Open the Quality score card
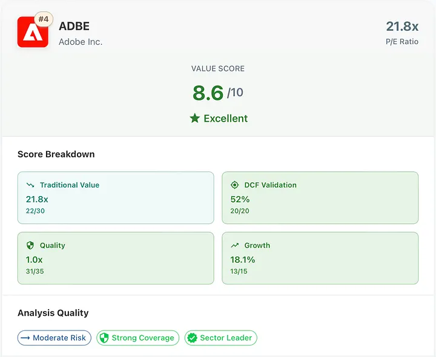The height and width of the screenshot is (357, 436). tap(116, 258)
